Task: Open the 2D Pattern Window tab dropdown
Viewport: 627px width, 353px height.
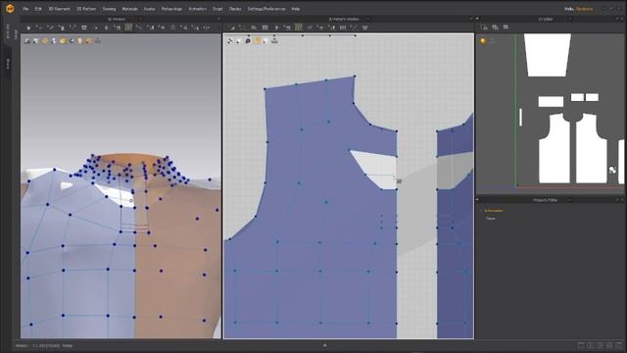Action: 368,19
